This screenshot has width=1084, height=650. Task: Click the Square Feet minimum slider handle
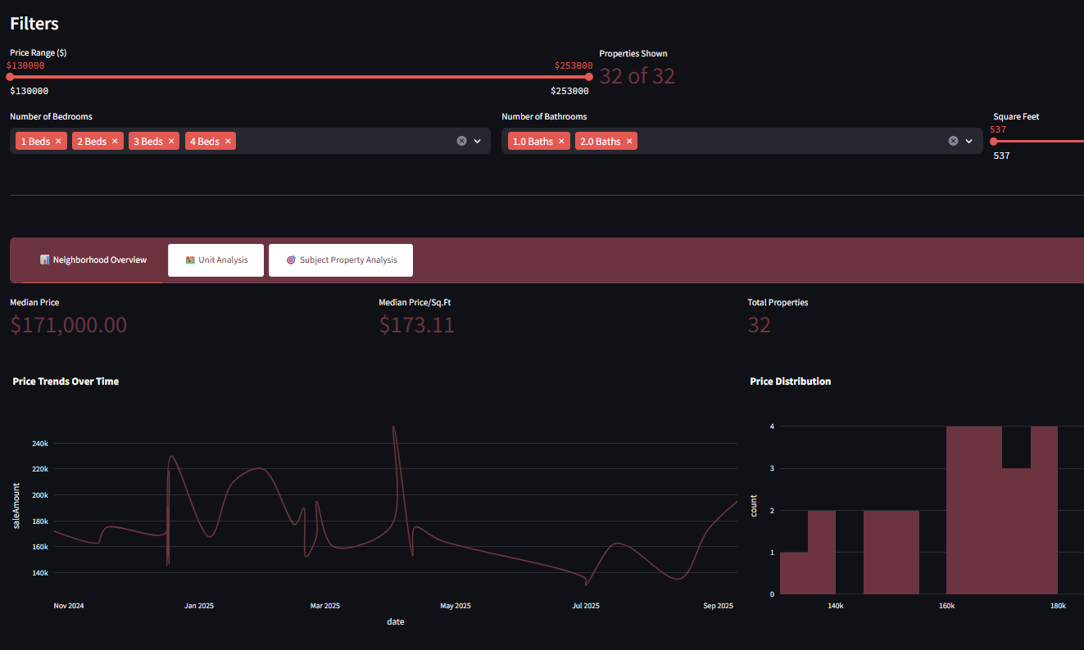[994, 141]
